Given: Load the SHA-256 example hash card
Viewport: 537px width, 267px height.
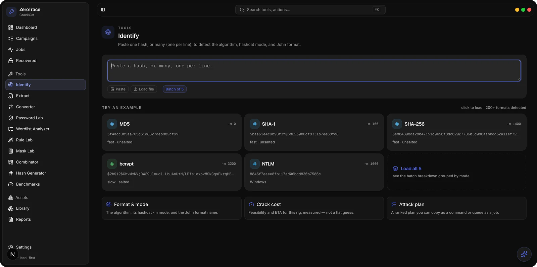Looking at the screenshot, I should 456,132.
